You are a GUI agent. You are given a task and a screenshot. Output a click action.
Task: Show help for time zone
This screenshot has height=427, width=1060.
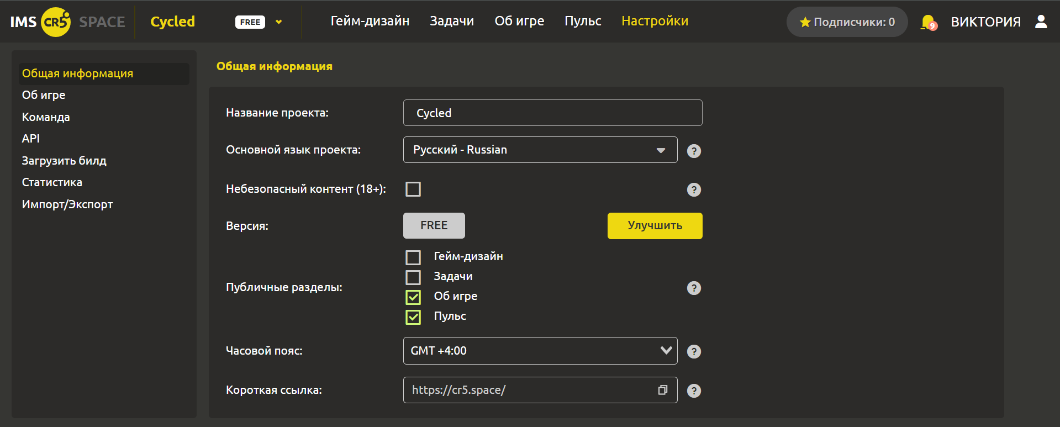[x=694, y=351]
